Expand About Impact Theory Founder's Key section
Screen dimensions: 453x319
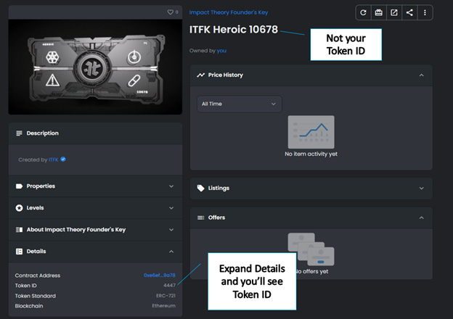(171, 230)
